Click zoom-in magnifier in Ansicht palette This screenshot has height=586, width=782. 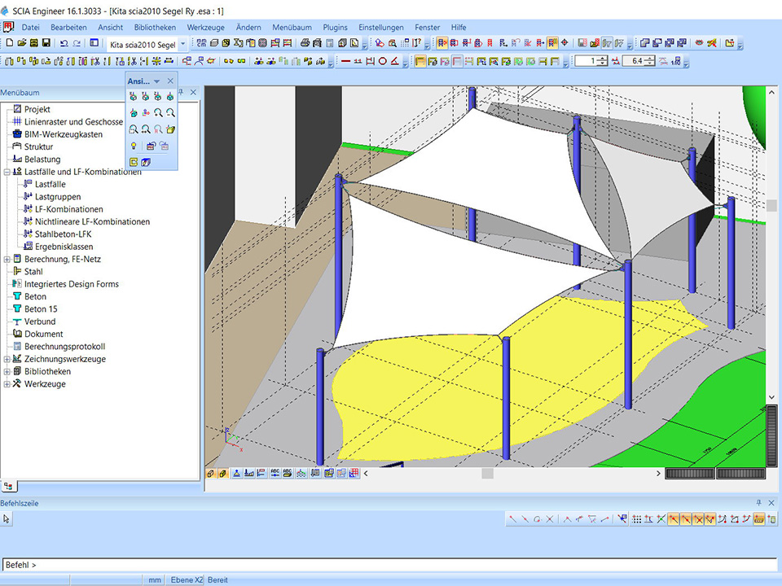coord(159,112)
